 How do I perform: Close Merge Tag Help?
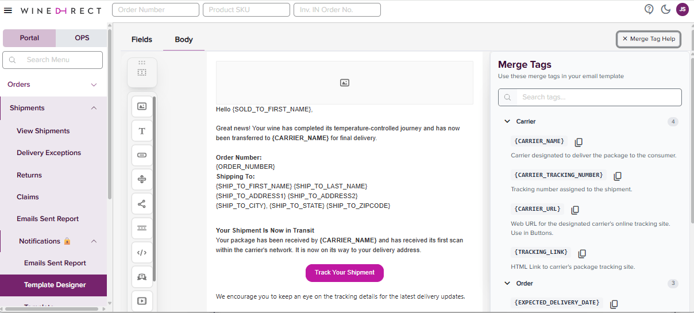[649, 39]
